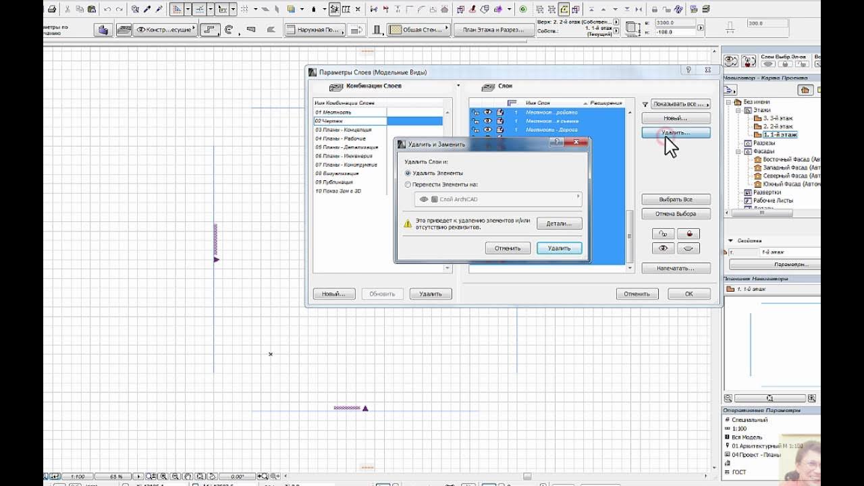This screenshot has height=486, width=864.
Task: Click the highlighted trace reference toolbar icon
Action: coord(564,9)
